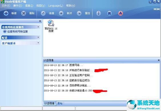Click the 客户端版本 section header
Image resolution: width=161 pixels, height=111 pixels.
click(x=21, y=43)
